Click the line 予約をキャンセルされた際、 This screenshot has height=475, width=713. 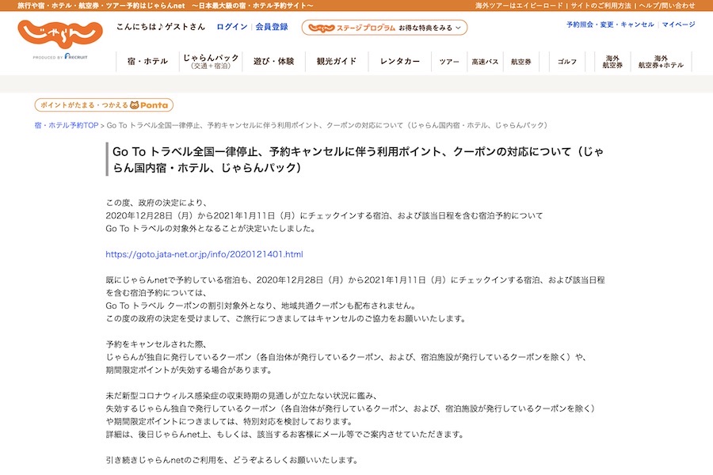click(x=156, y=344)
